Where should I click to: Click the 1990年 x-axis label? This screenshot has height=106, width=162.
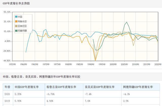[91, 64]
